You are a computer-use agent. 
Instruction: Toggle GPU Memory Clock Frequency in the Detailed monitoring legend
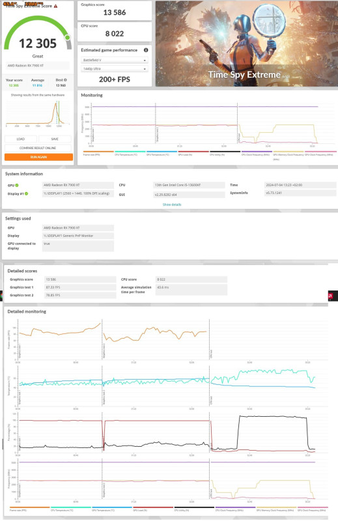(x=276, y=509)
